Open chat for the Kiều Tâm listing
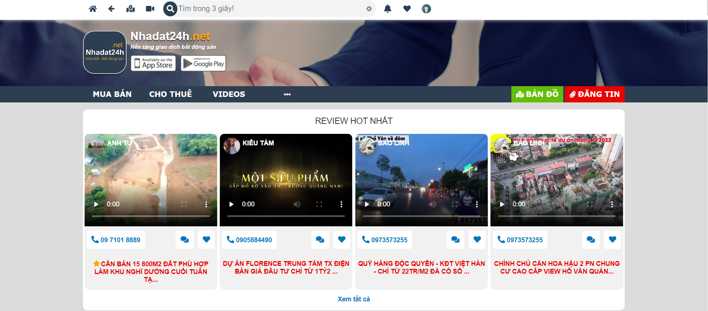The height and width of the screenshot is (311, 708). coord(320,240)
